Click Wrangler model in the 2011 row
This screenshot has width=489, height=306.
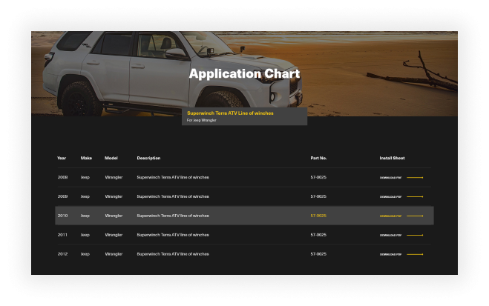pyautogui.click(x=114, y=235)
